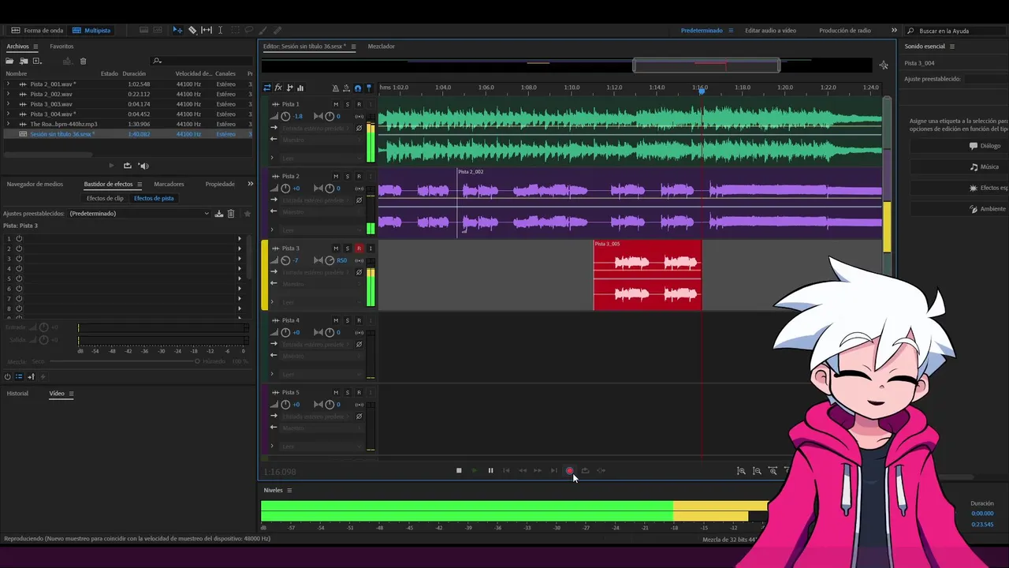Click the Play button in transport
The height and width of the screenshot is (568, 1009).
point(475,470)
